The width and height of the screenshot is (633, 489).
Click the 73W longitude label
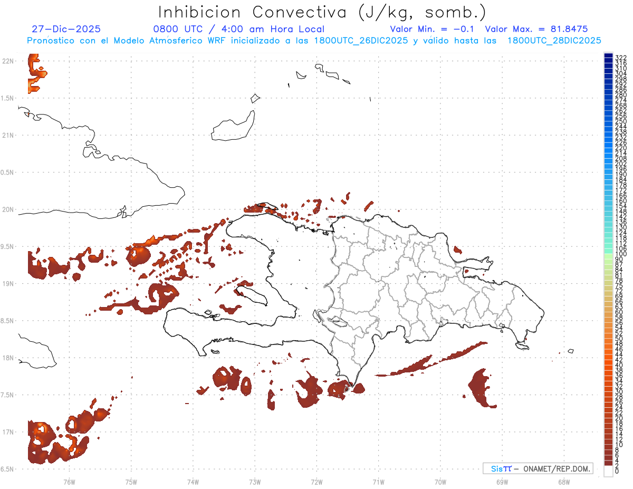[255, 482]
